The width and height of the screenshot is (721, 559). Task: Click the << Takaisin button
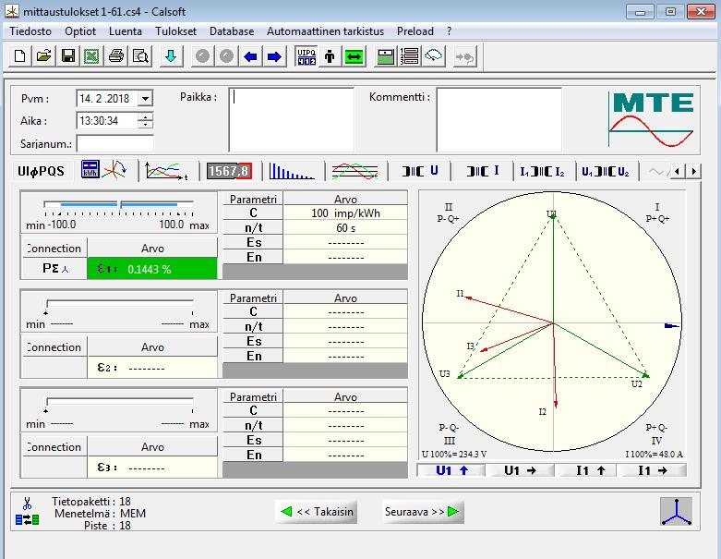pos(317,512)
